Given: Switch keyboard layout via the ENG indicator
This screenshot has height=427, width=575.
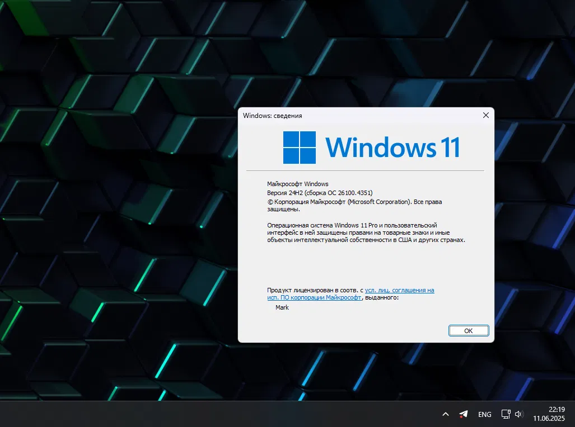Looking at the screenshot, I should pos(484,414).
